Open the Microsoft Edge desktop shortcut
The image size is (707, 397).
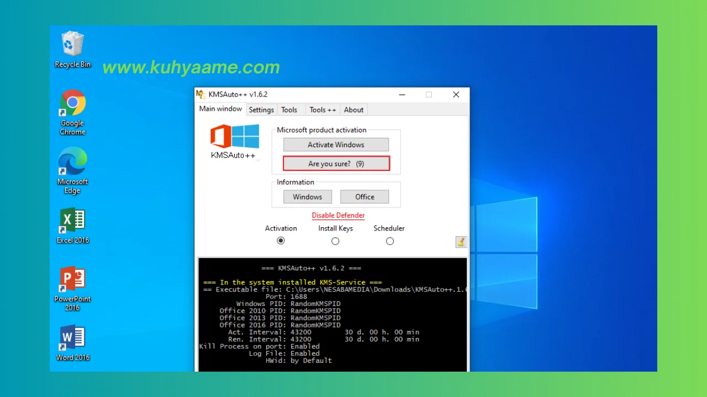[x=72, y=170]
